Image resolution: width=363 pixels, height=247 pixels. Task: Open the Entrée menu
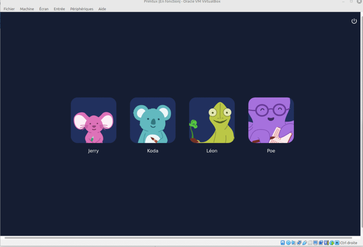point(59,9)
